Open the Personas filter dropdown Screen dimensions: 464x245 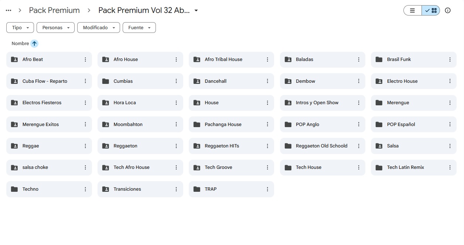(x=55, y=28)
